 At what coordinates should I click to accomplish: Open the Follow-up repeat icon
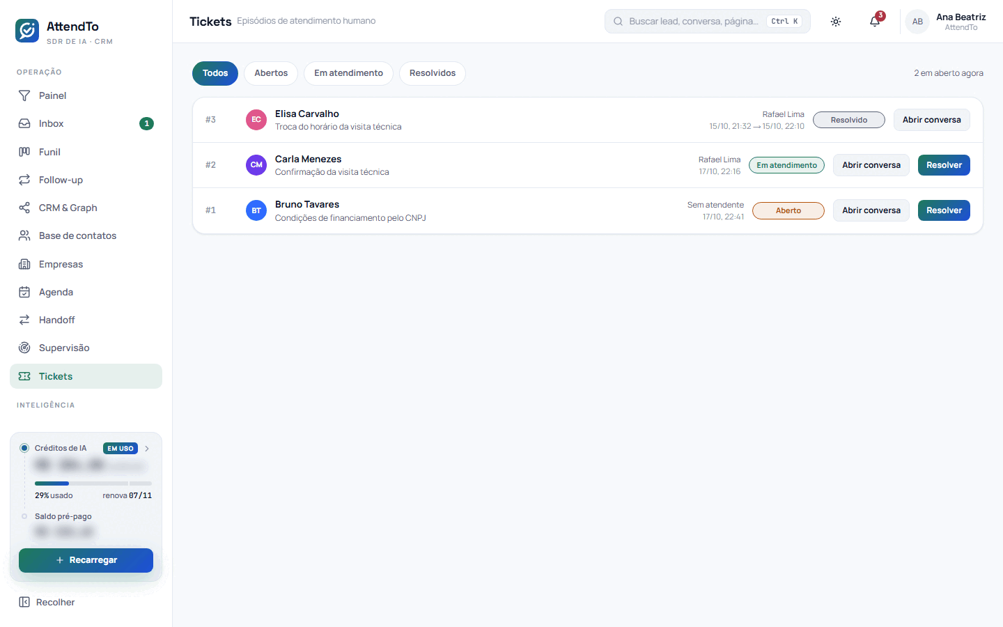[24, 180]
